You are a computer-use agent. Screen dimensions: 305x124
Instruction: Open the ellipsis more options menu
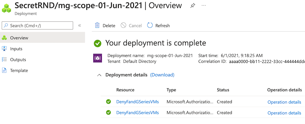coord(204,5)
